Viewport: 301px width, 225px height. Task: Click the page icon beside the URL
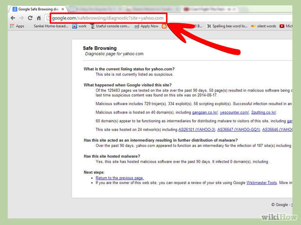coord(48,18)
